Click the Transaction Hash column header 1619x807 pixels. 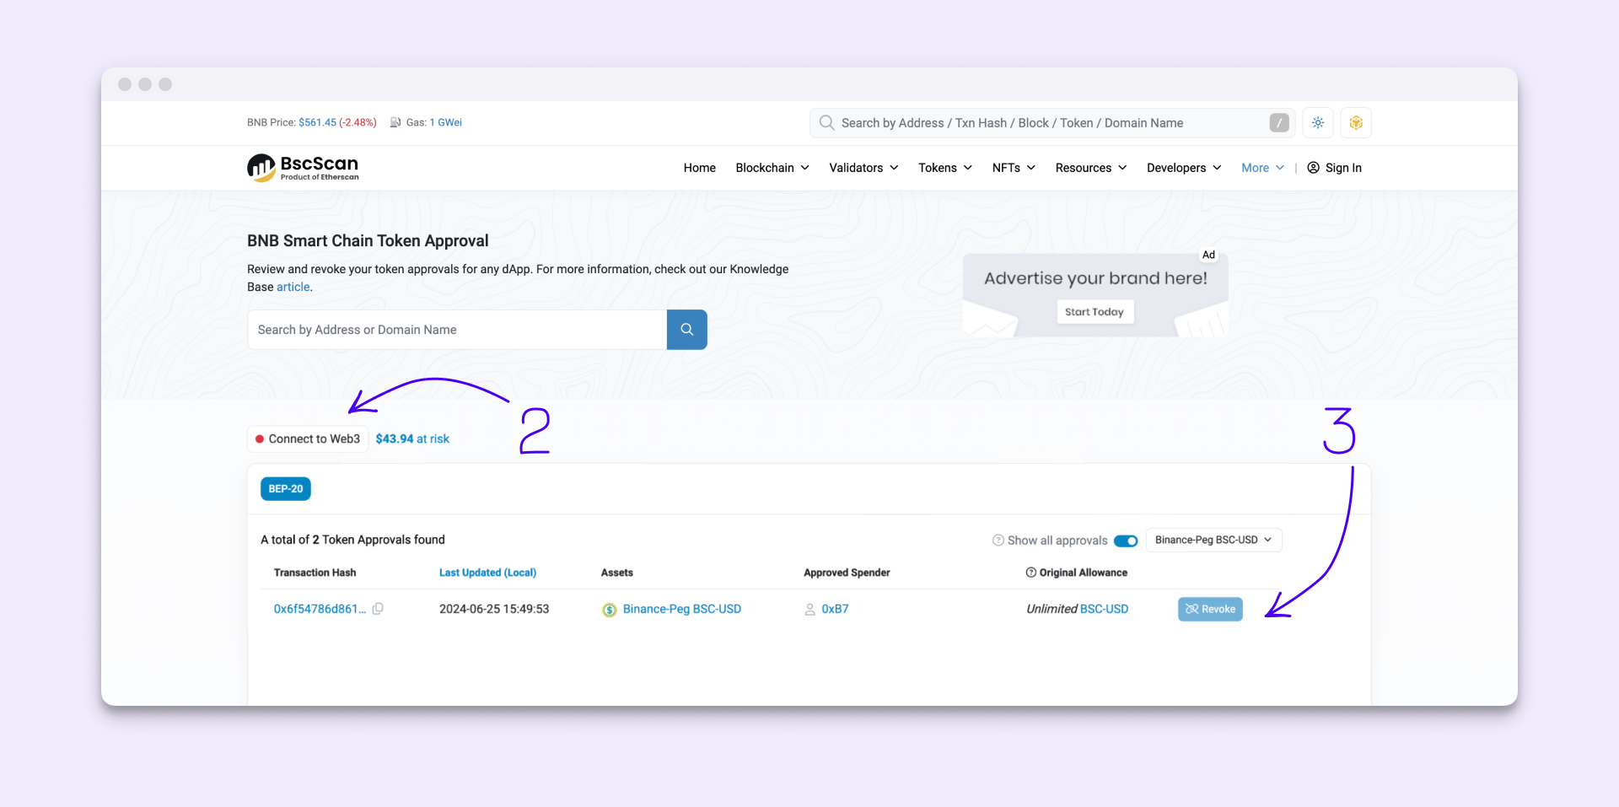[x=315, y=573]
